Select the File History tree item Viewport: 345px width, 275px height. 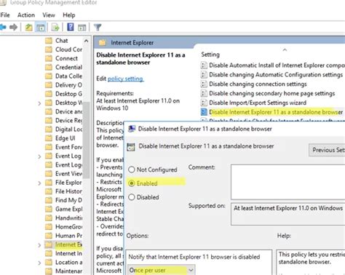click(68, 191)
